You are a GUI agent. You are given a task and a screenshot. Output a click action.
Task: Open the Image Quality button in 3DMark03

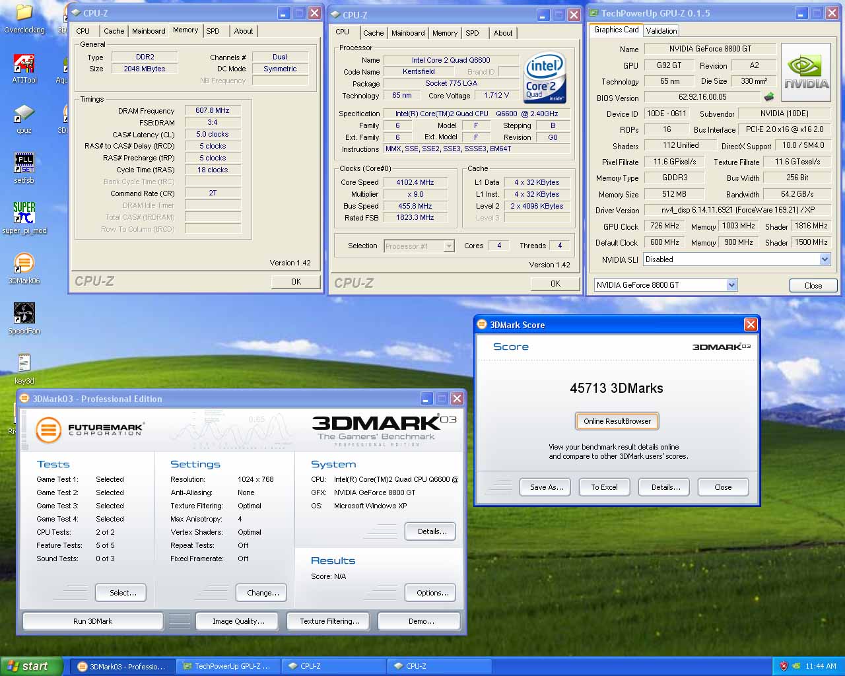coord(238,621)
